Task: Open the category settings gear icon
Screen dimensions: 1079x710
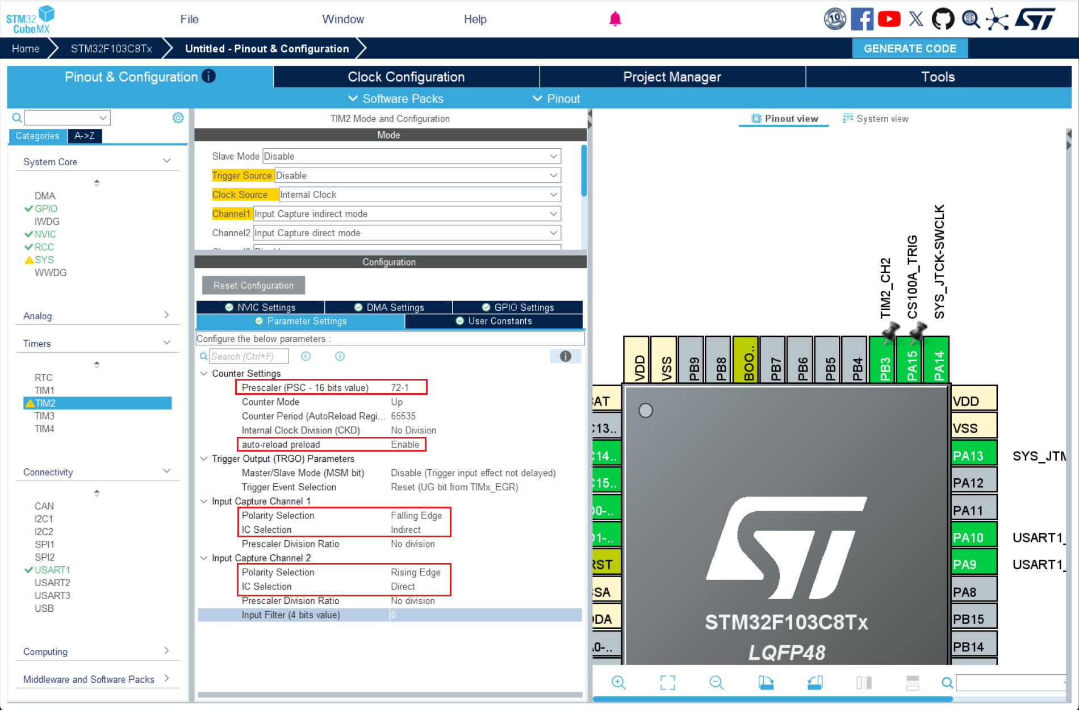Action: pos(178,118)
